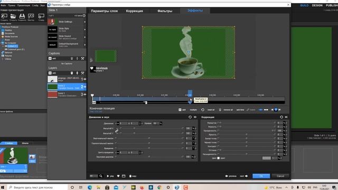The width and height of the screenshot is (338, 190).
Task: Enable the Цвет colorize checkbox
Action: [x=218, y=158]
